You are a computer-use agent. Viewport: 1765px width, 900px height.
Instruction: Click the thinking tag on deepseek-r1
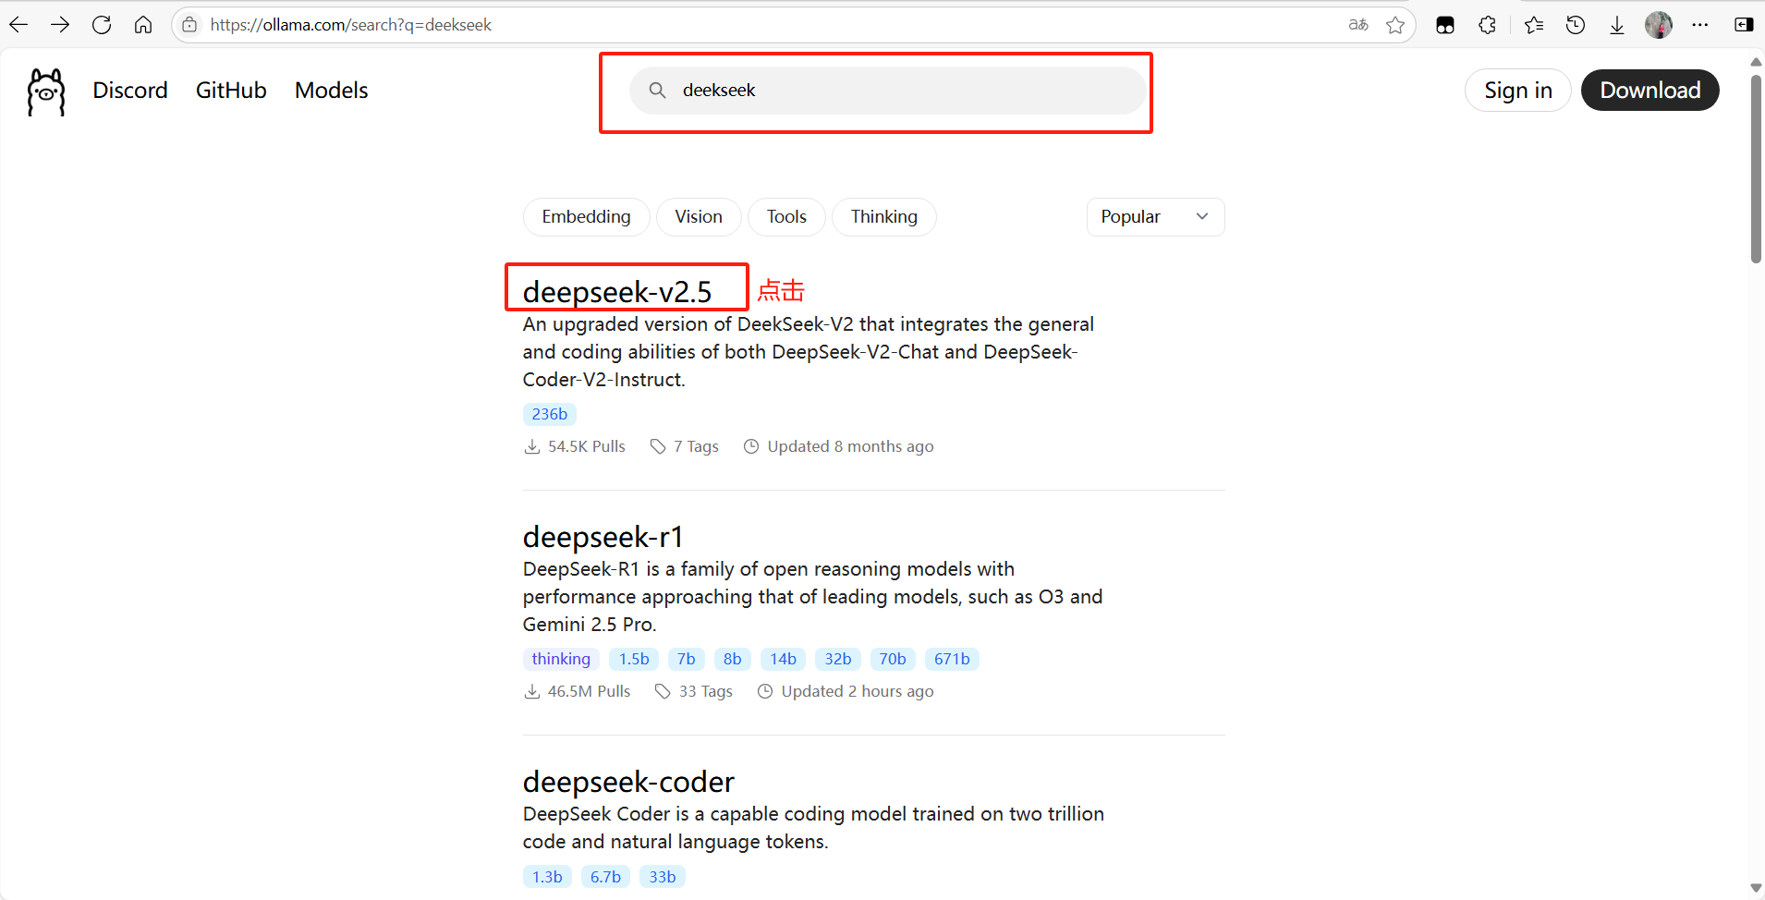click(561, 659)
